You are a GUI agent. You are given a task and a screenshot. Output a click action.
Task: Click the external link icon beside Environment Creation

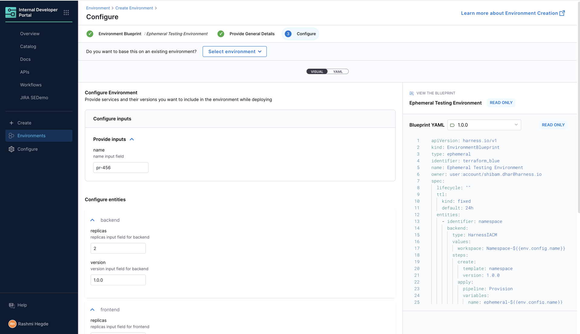click(x=562, y=13)
